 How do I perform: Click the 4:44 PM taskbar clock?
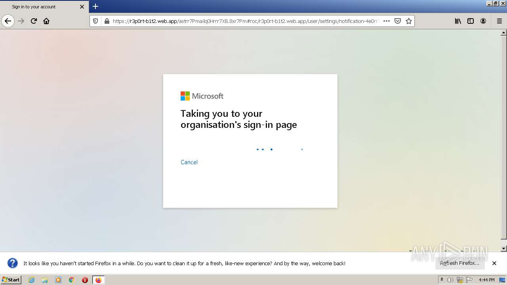point(486,280)
